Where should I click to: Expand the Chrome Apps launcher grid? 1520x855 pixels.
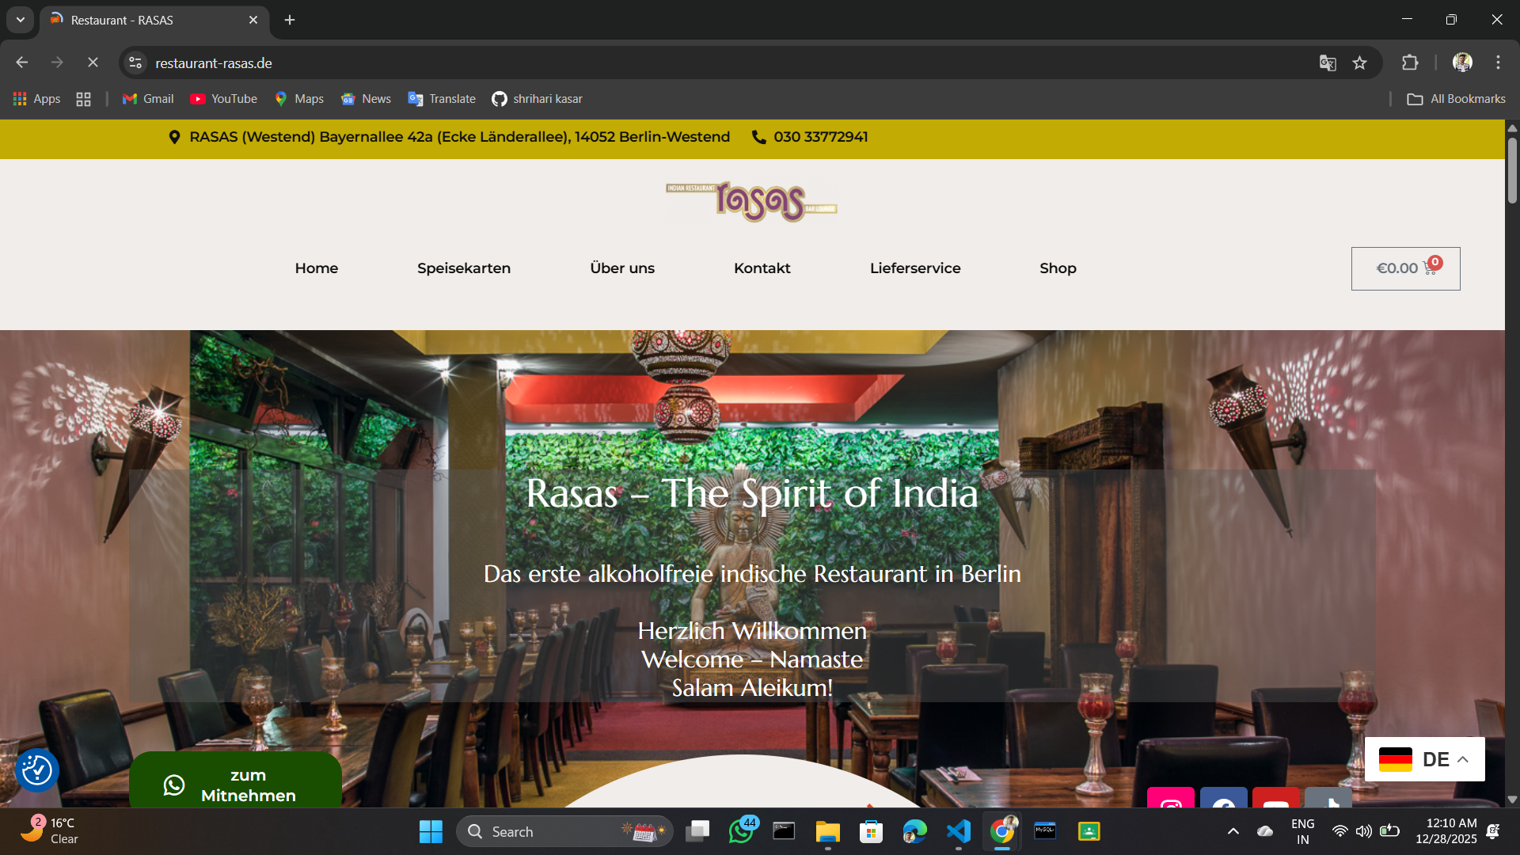[83, 98]
